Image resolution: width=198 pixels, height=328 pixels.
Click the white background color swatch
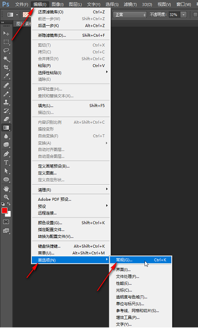click(x=9, y=215)
